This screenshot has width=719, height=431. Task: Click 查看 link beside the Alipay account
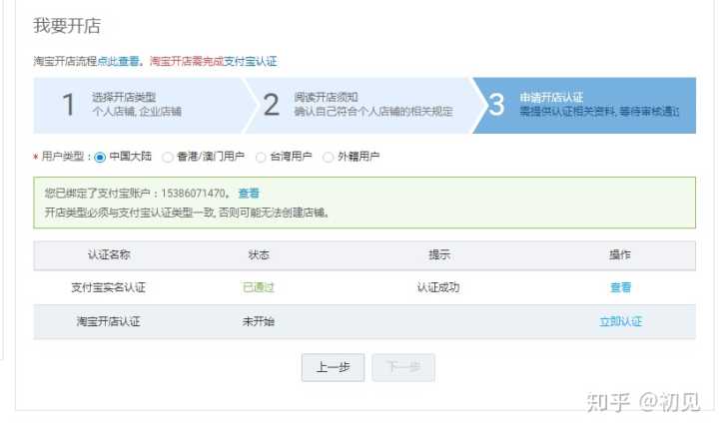click(249, 194)
